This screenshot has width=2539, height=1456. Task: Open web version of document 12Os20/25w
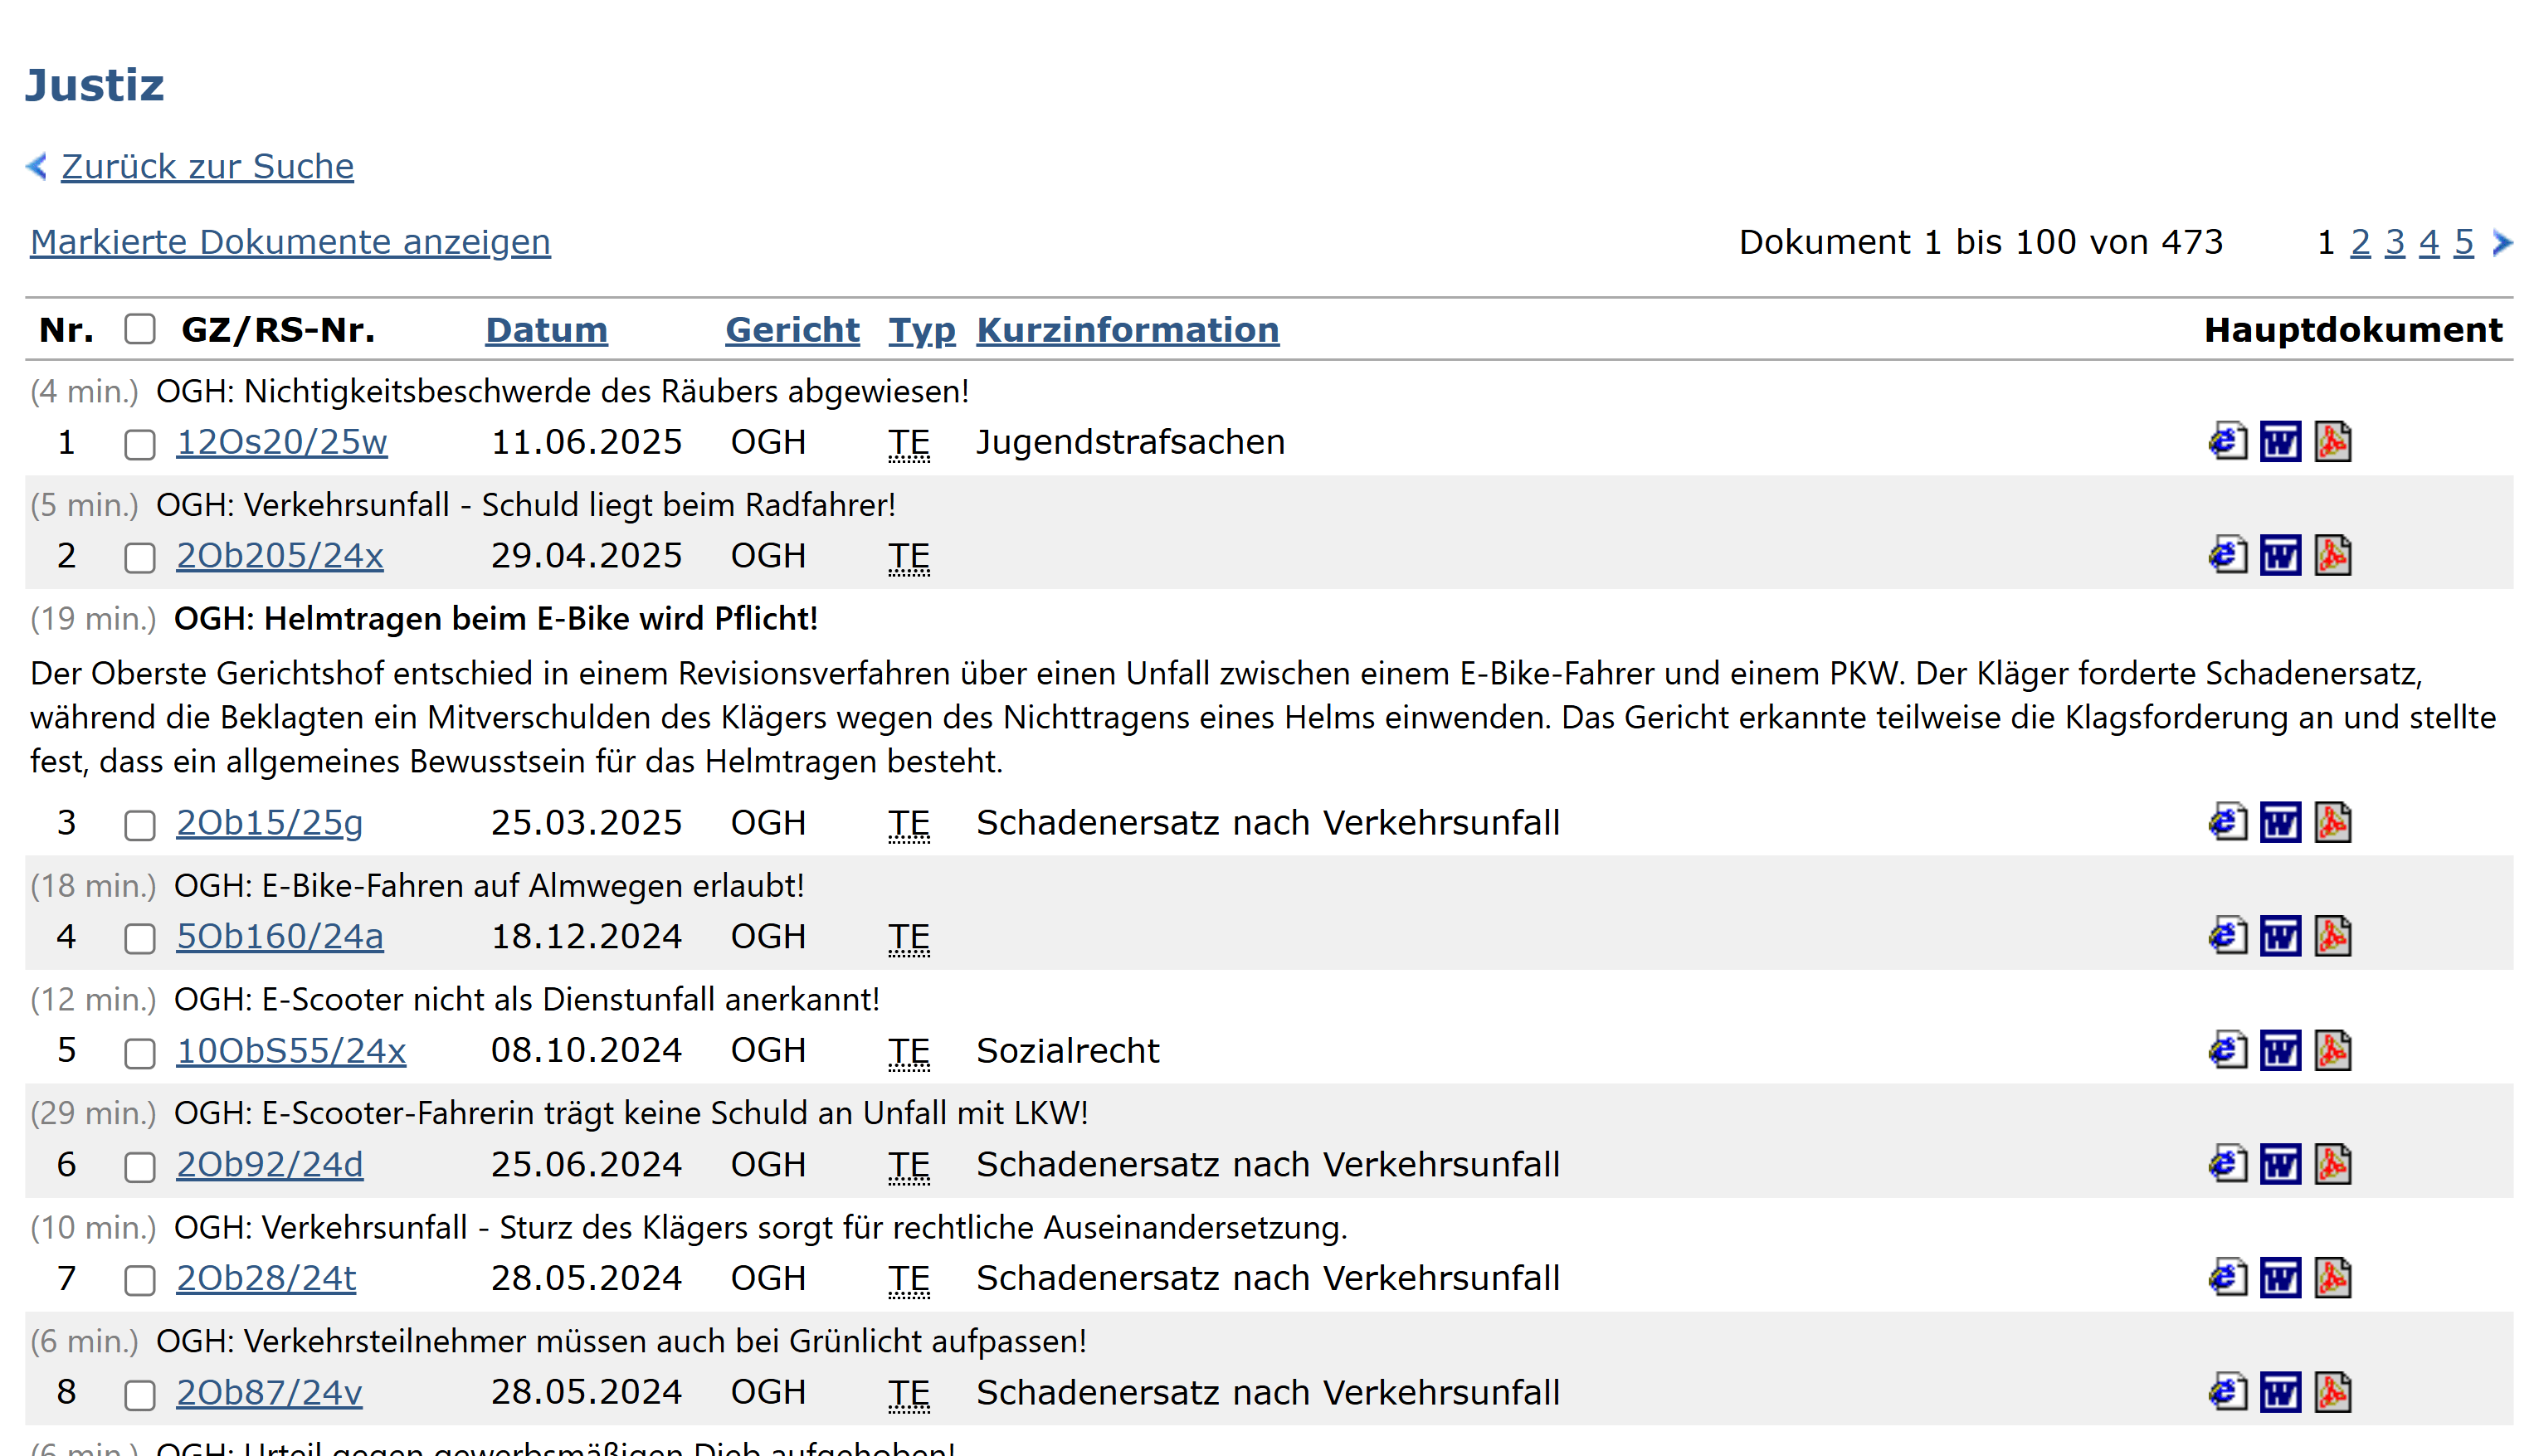pyautogui.click(x=2227, y=442)
